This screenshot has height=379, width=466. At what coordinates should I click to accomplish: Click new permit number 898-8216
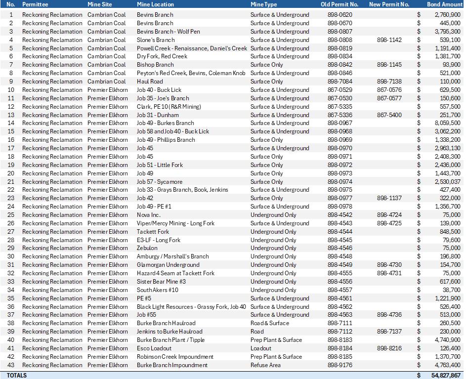389,348
